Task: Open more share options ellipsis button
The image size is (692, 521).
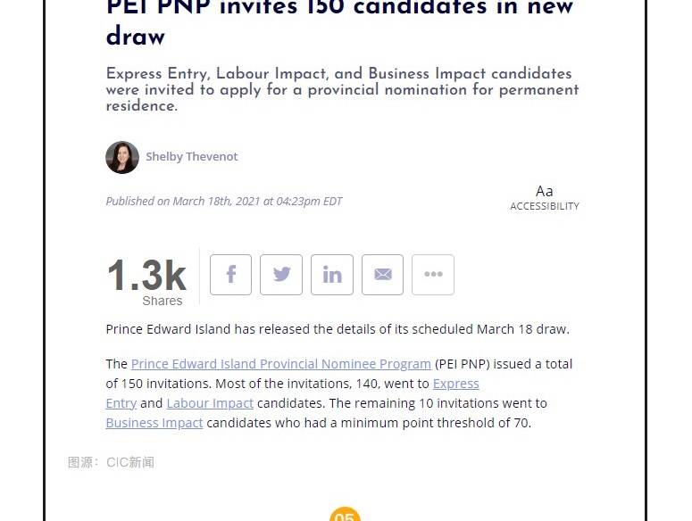Action: tap(433, 275)
